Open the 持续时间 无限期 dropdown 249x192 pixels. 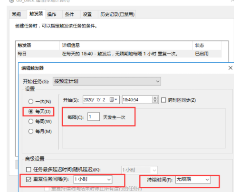coord(193,180)
